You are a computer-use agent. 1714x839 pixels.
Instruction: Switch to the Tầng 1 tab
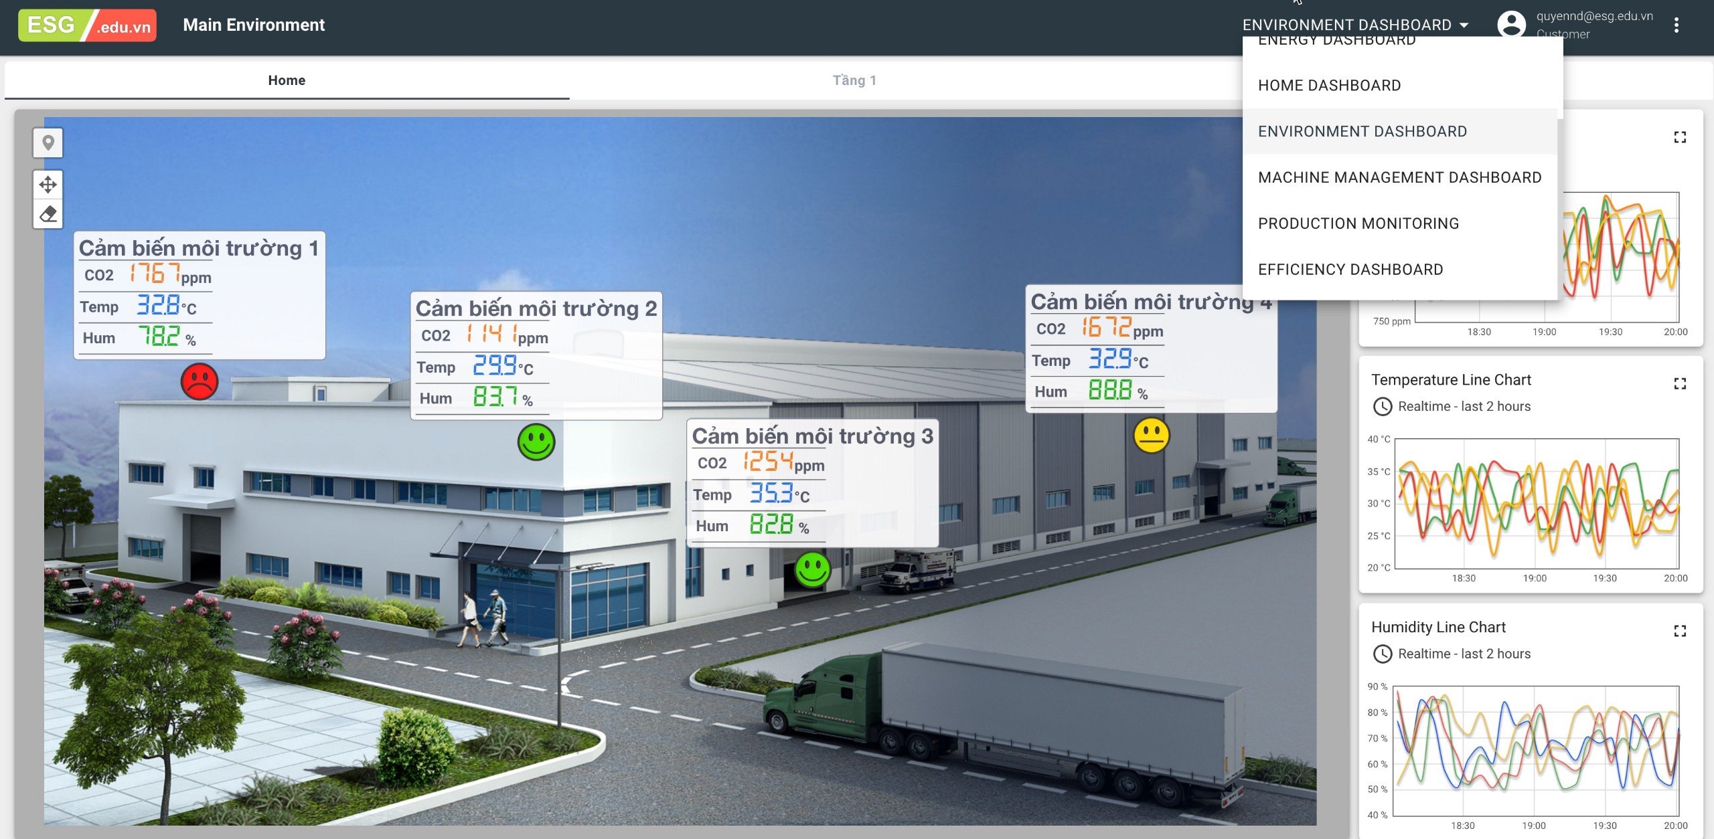click(x=854, y=80)
